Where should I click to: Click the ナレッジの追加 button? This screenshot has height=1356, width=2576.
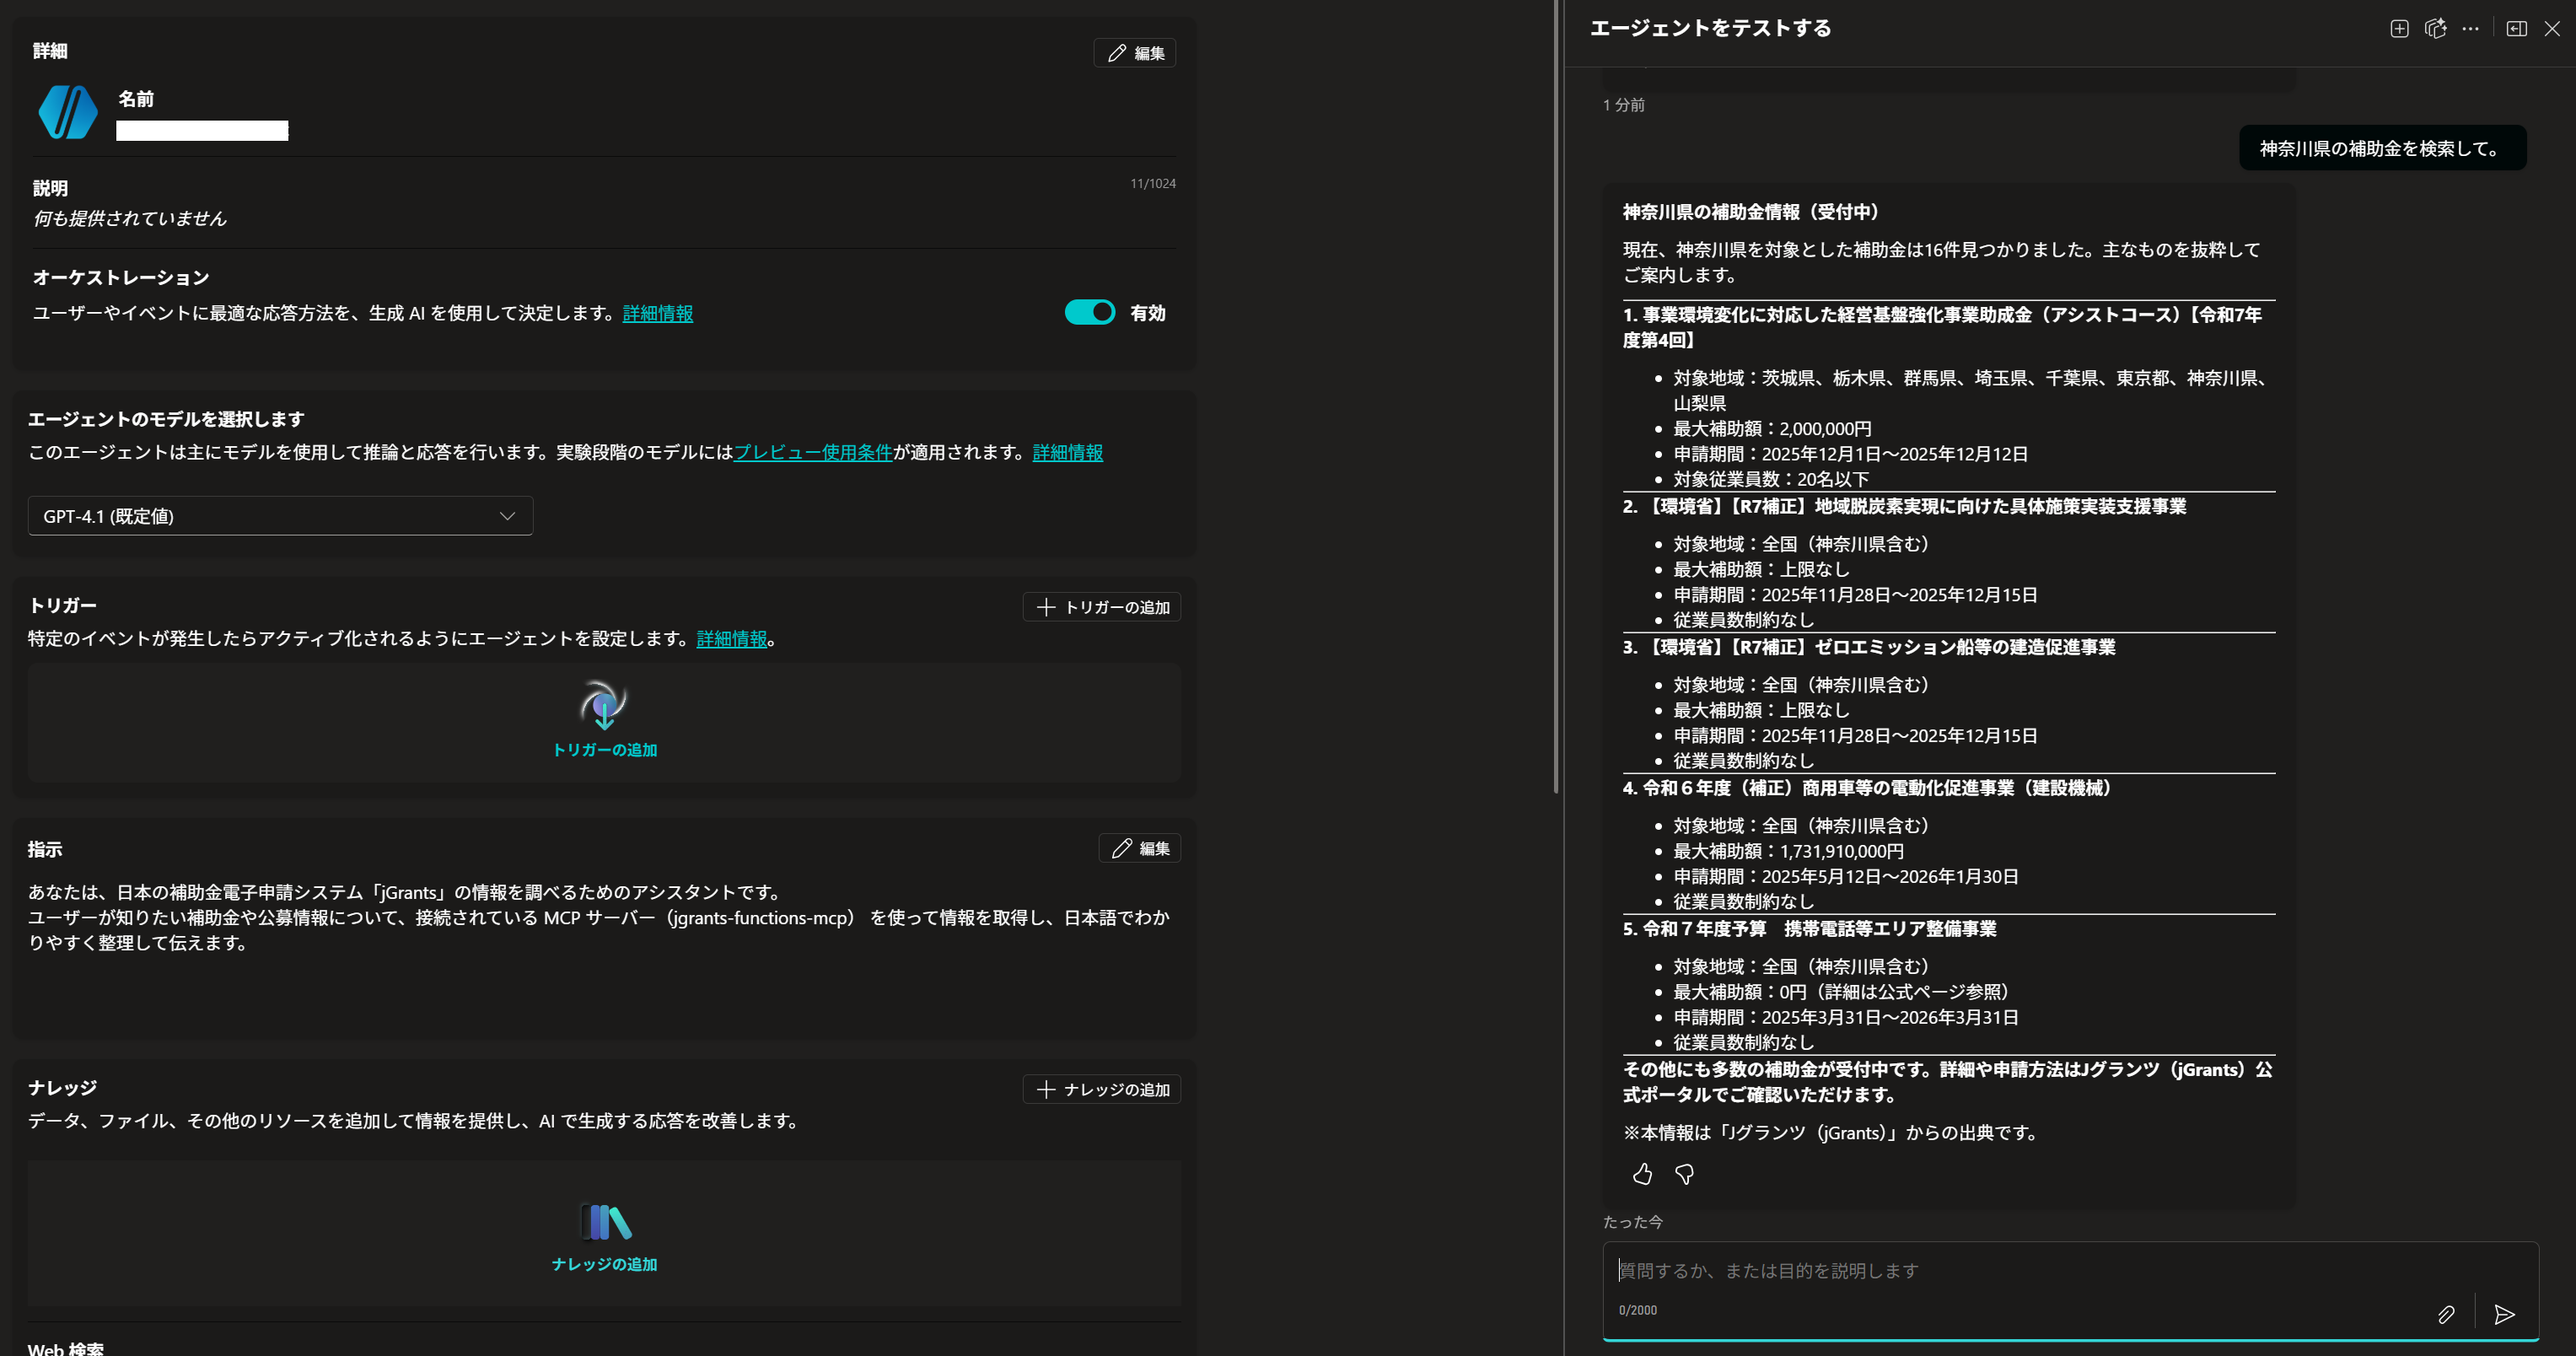[x=1101, y=1089]
